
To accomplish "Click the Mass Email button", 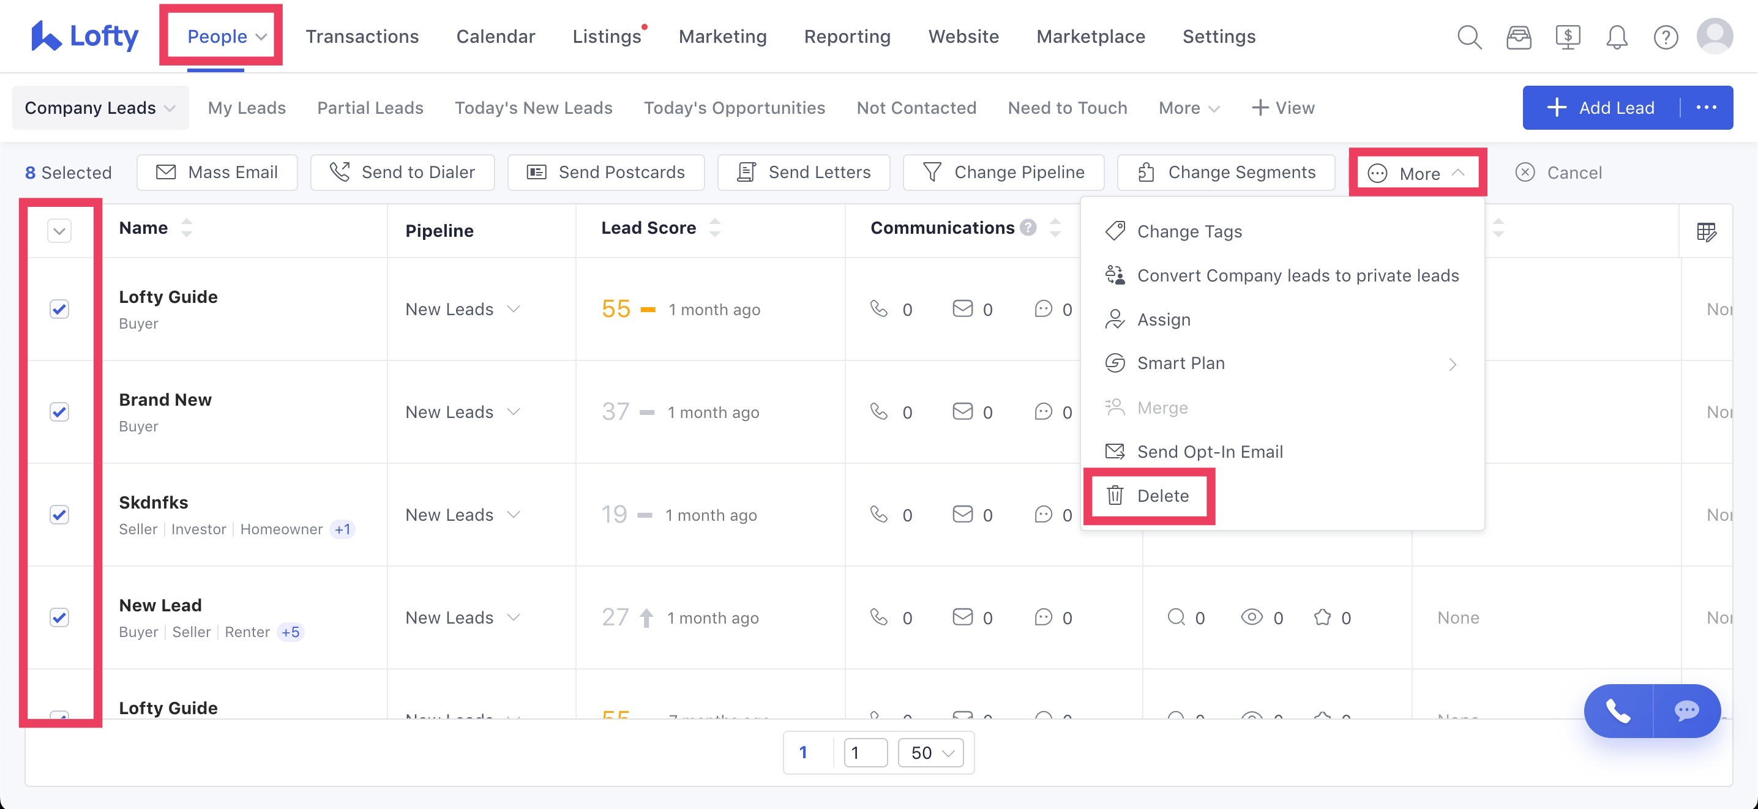I will pos(217,172).
